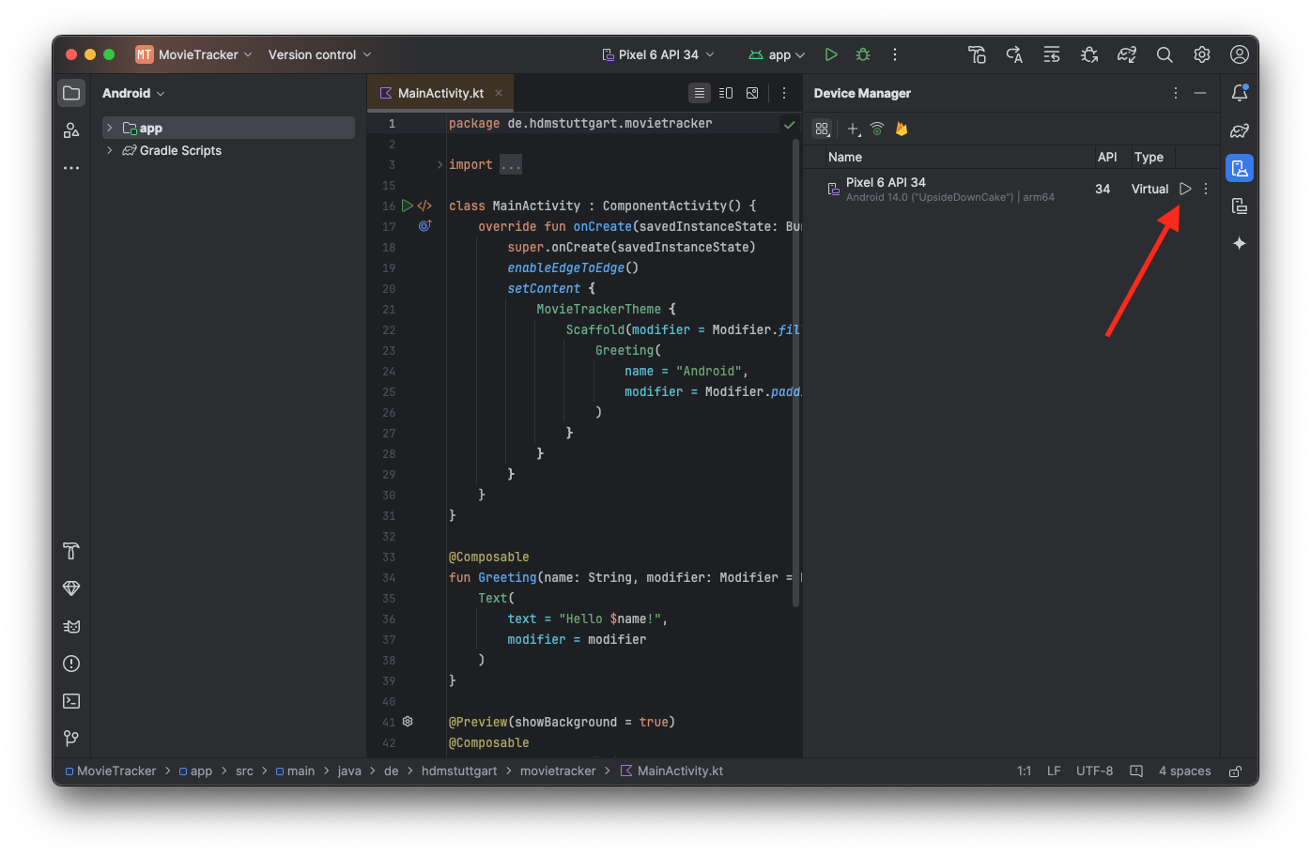This screenshot has height=855, width=1311.
Task: Open App Quality Insights diamond icon
Action: pyautogui.click(x=71, y=588)
